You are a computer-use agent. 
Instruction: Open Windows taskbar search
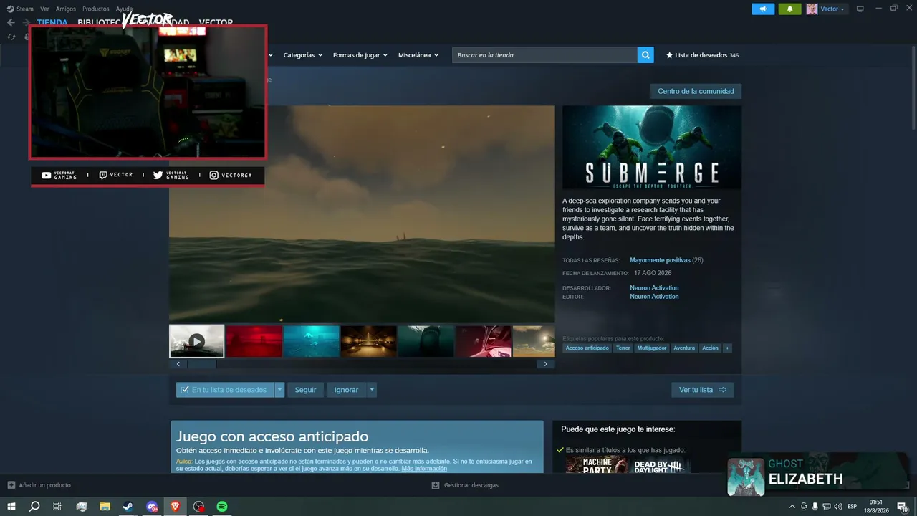pos(34,506)
